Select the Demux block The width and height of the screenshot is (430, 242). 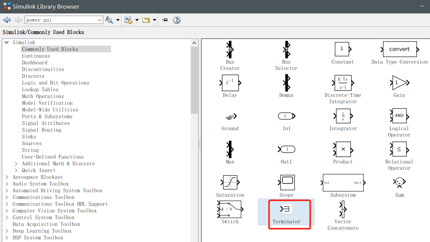(286, 83)
